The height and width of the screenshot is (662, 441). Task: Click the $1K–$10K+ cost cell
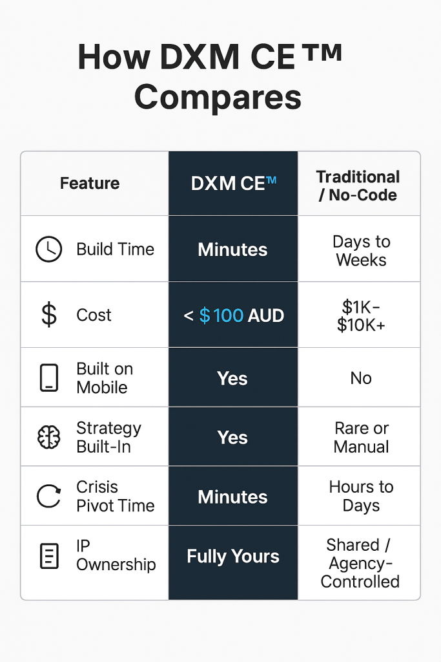362,315
